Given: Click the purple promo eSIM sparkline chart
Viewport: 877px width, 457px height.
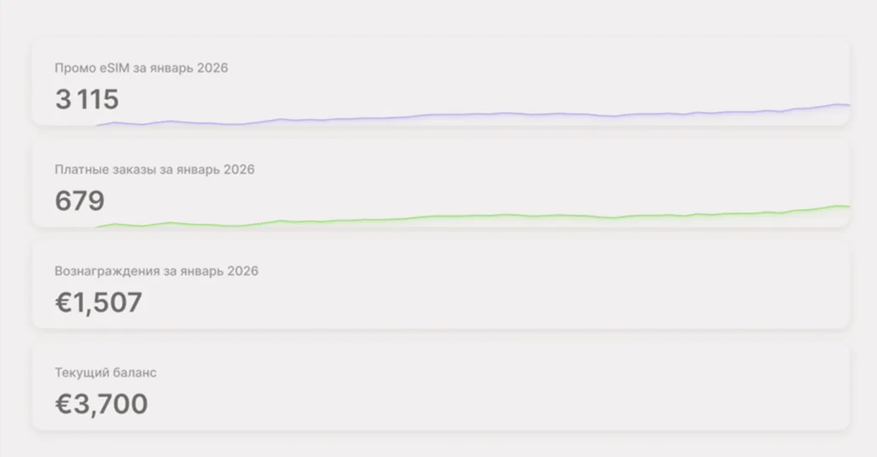Looking at the screenshot, I should (475, 116).
